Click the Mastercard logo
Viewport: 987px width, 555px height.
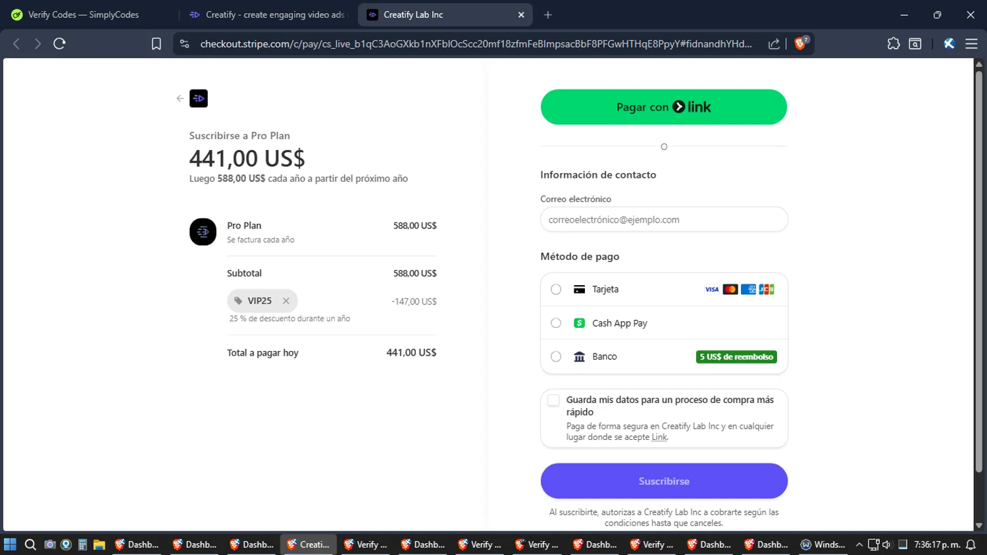730,290
